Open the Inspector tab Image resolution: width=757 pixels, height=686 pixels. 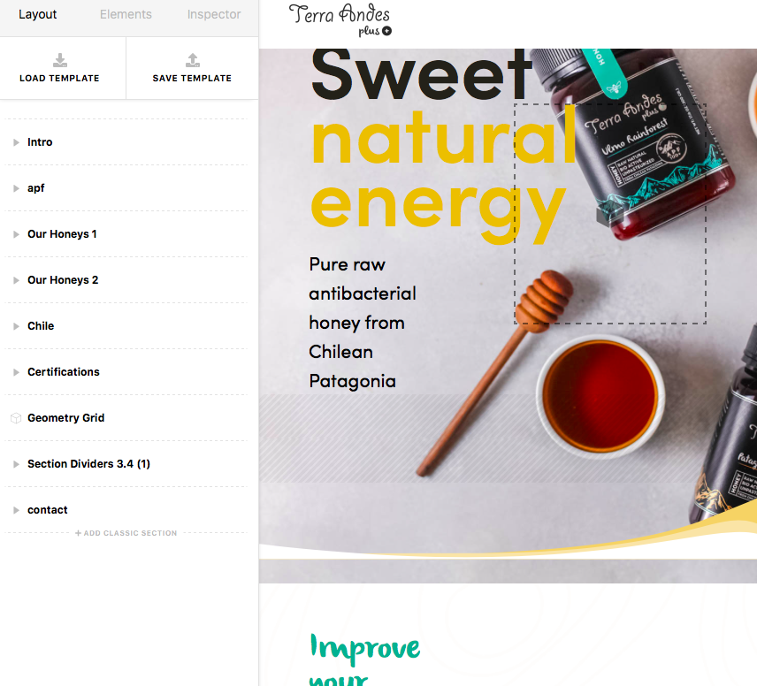click(x=214, y=14)
